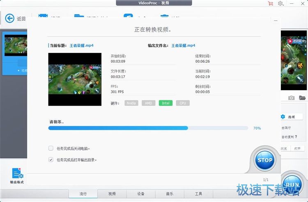Click the conversion progress bar
This screenshot has width=308, height=202.
[148, 128]
